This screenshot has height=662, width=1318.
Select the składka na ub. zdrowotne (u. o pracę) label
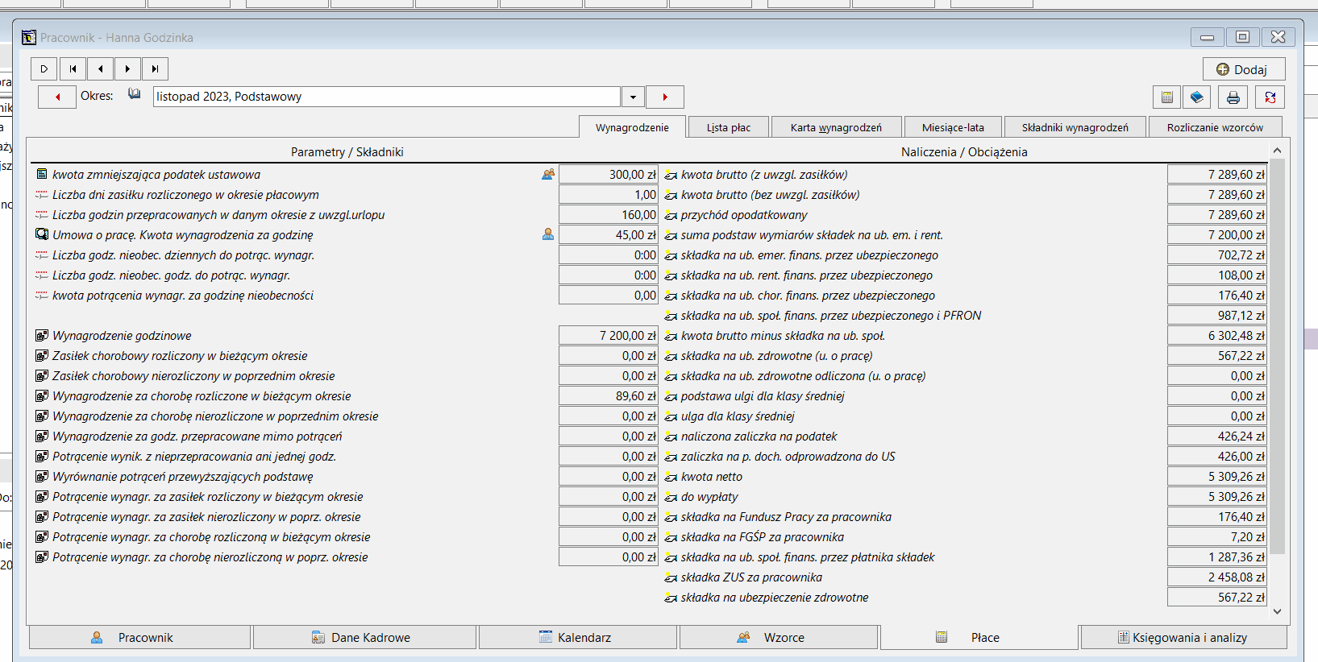[x=776, y=356]
